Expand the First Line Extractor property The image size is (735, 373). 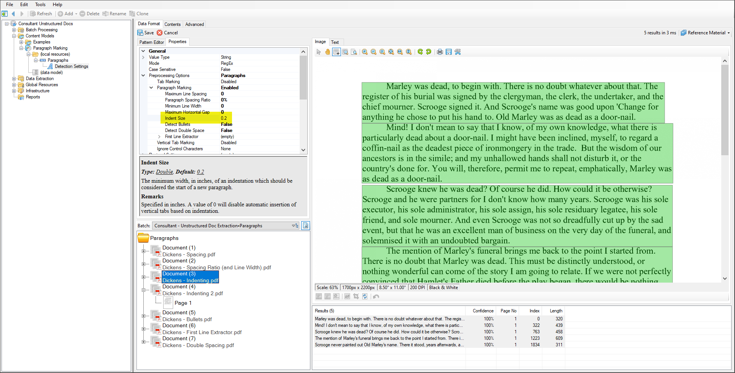click(159, 137)
